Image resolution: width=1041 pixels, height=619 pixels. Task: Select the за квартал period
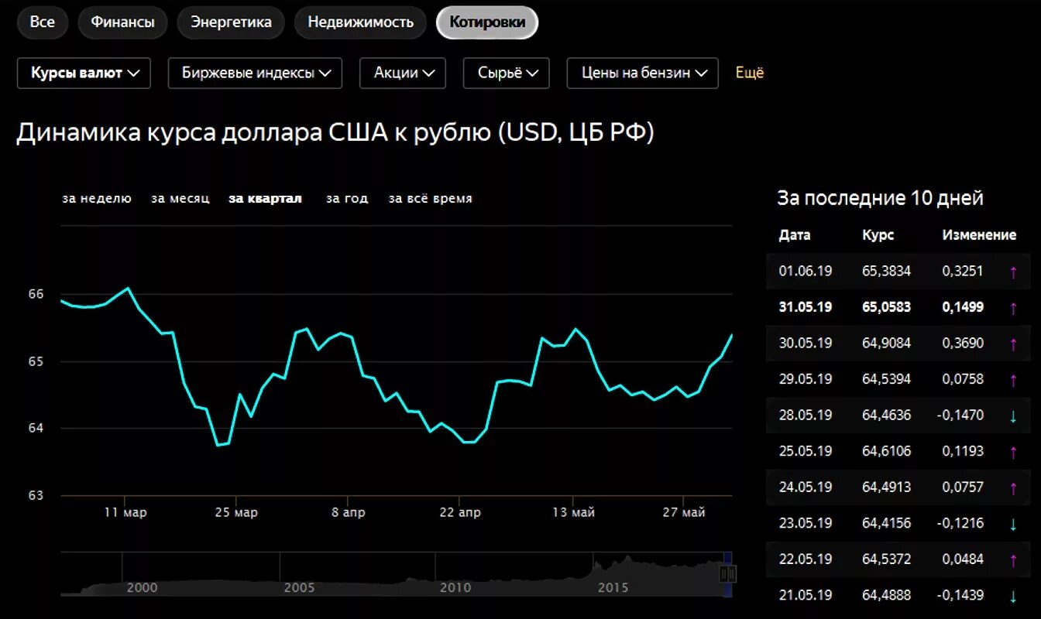[x=266, y=199]
